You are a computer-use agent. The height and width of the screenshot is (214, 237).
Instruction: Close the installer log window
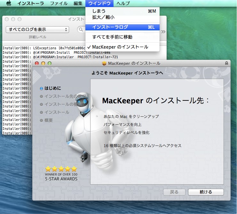click(7, 19)
